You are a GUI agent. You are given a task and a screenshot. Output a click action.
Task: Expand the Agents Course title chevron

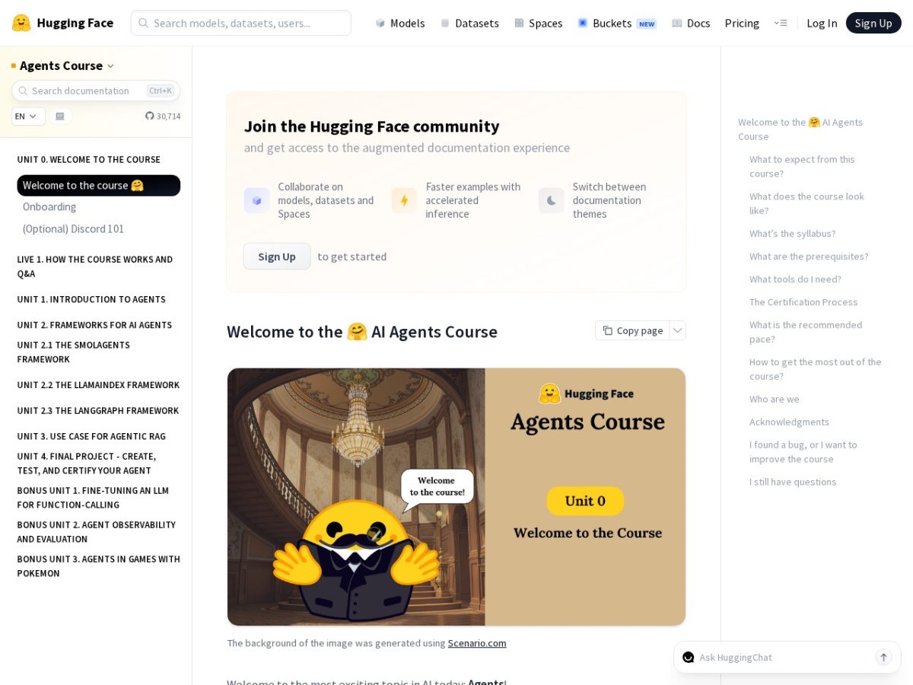(110, 66)
